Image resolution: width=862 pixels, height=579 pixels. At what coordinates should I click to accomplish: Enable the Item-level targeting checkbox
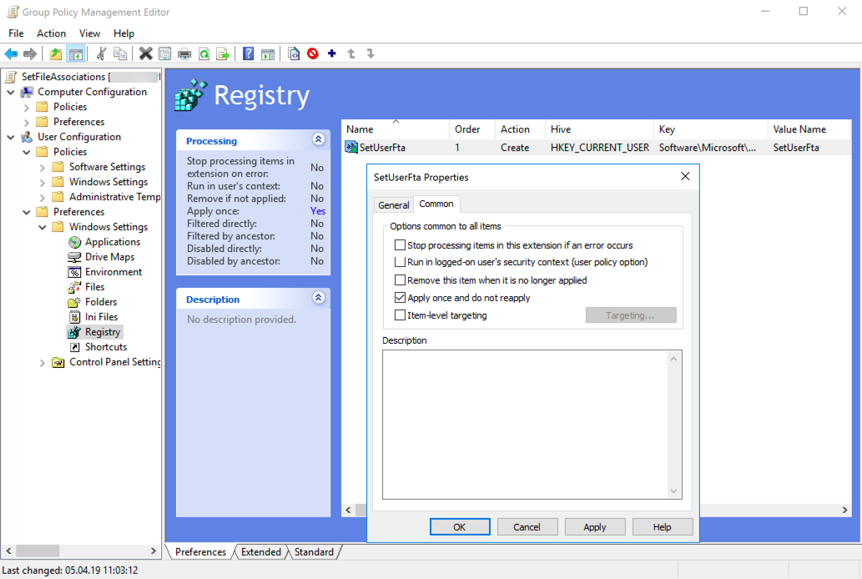click(x=401, y=315)
